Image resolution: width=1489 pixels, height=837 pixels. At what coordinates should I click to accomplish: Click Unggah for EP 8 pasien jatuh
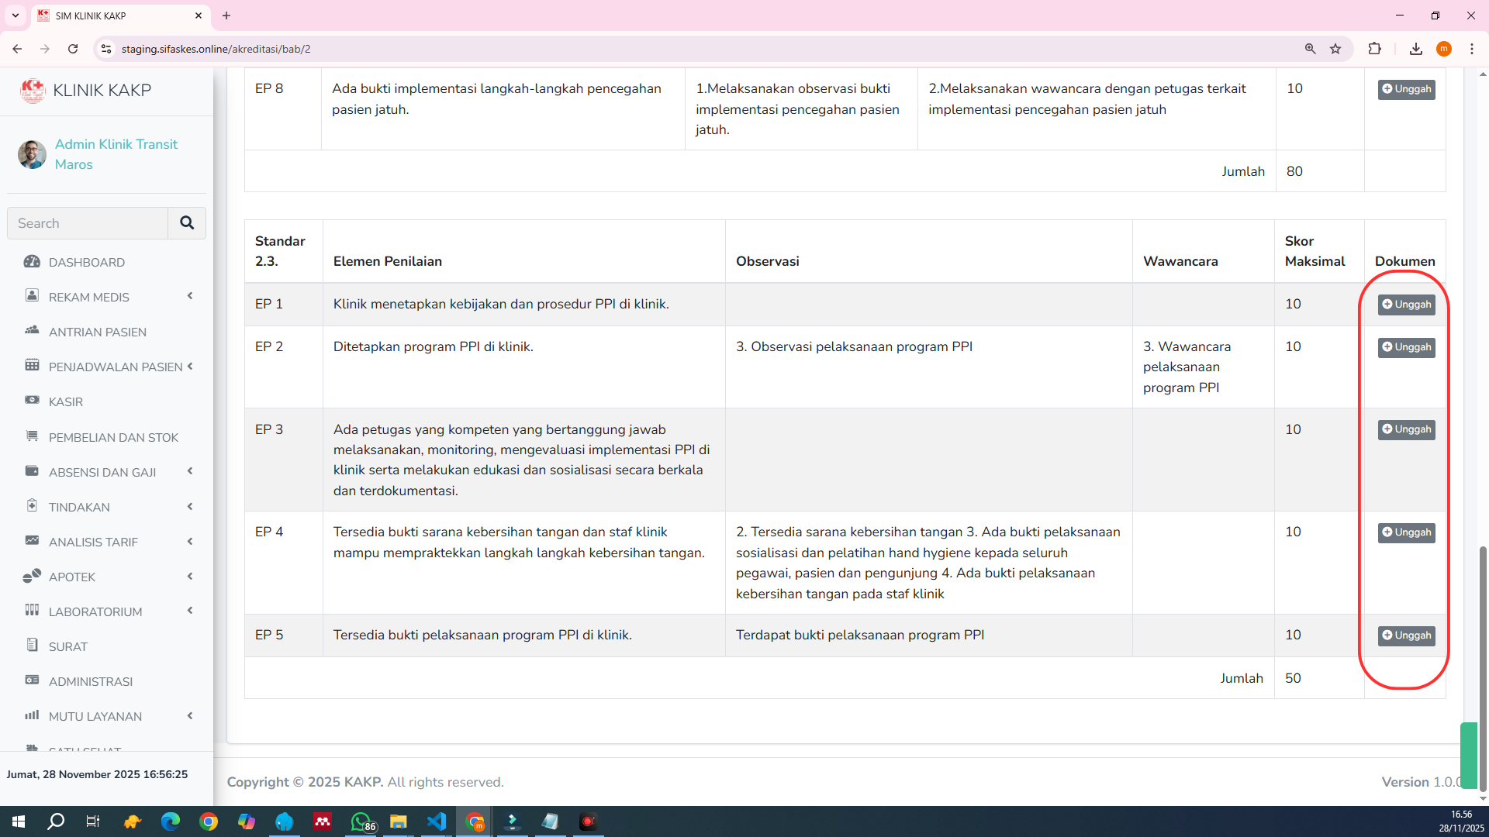1406,89
